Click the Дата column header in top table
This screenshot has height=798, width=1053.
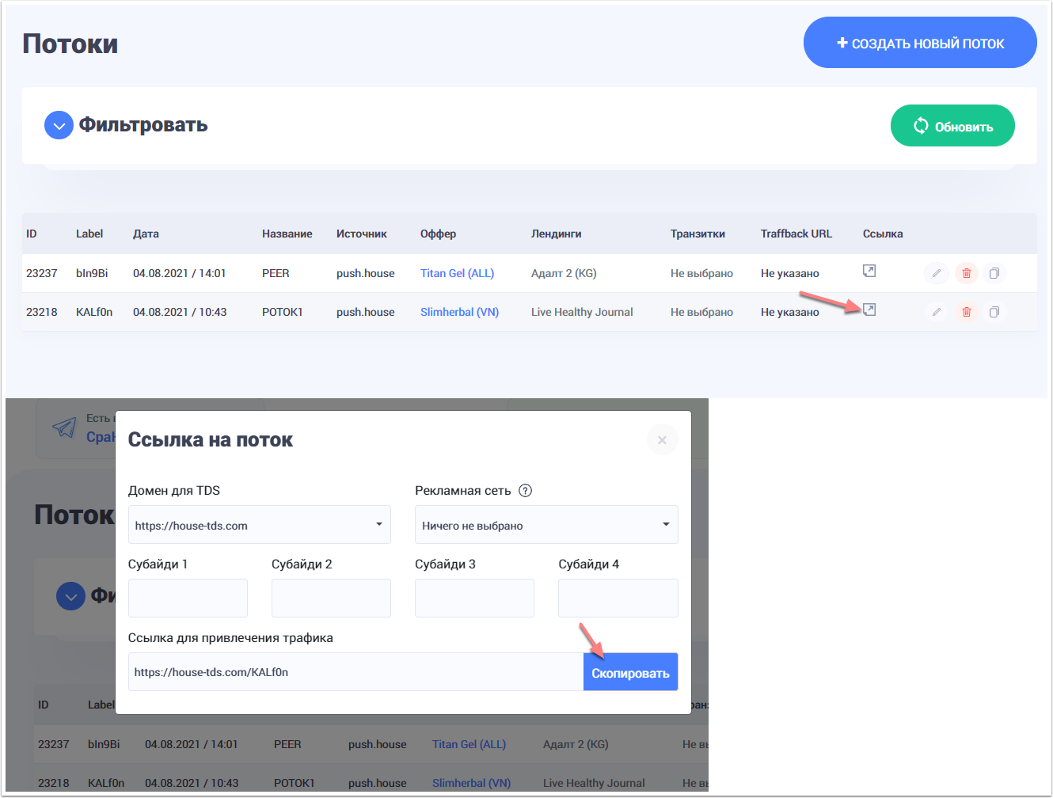coord(146,234)
